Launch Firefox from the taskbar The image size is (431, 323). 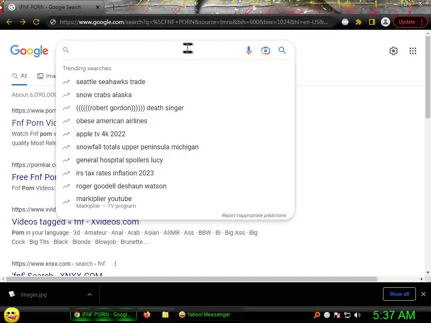pyautogui.click(x=147, y=315)
